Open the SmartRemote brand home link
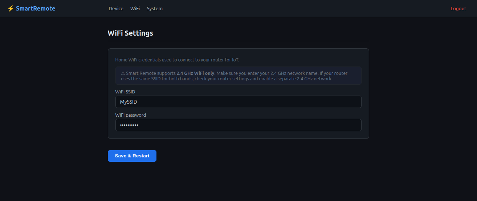Image resolution: width=477 pixels, height=201 pixels. (x=32, y=8)
